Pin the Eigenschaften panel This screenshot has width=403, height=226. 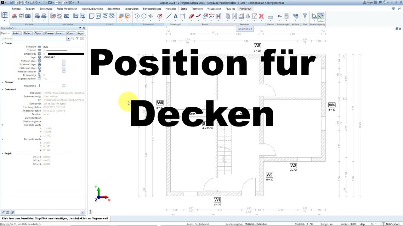pos(80,28)
